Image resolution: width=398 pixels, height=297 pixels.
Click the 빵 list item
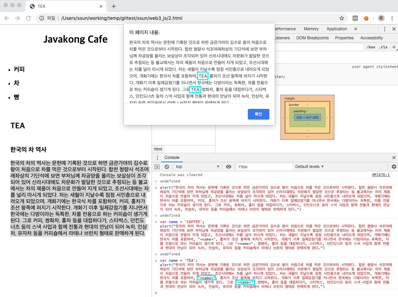point(16,97)
